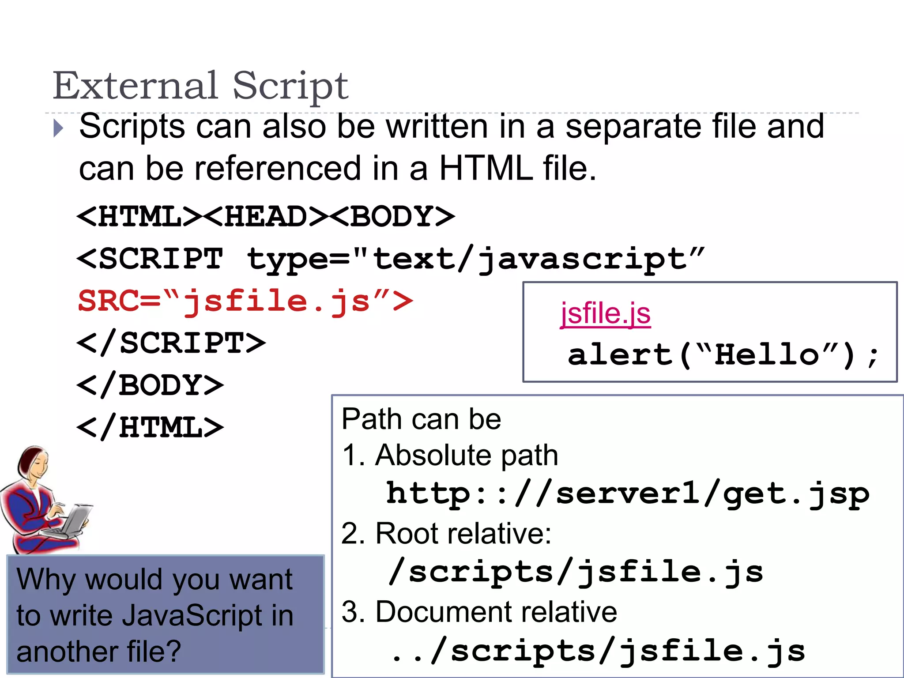
Task: Click 'can be referenced in a HTML file.' line
Action: (x=338, y=169)
